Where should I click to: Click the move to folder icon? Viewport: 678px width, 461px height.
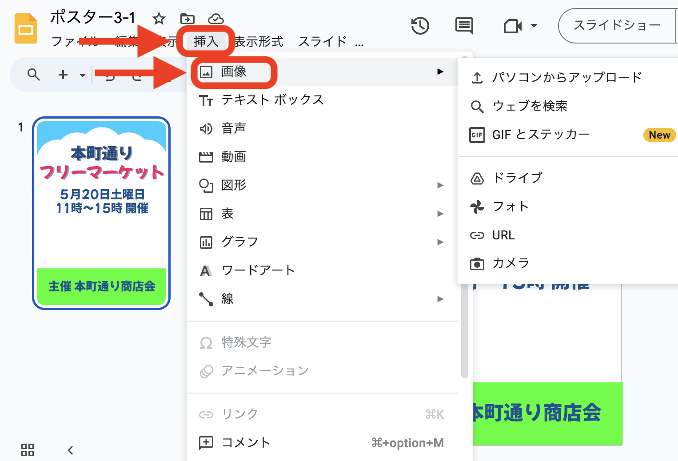187,19
